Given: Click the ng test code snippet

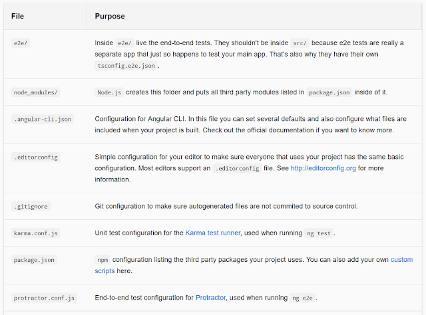Looking at the screenshot, I should pyautogui.click(x=319, y=233).
